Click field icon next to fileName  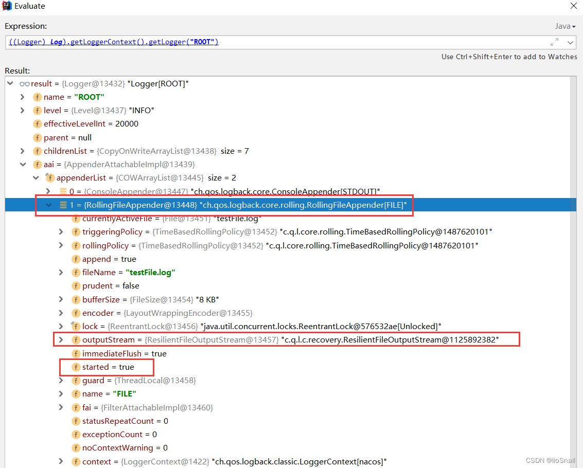[x=76, y=273]
